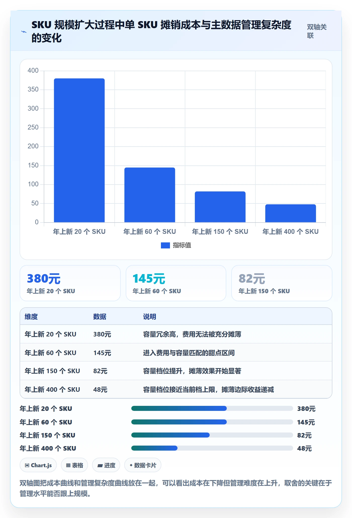Open the 380元 data card

[x=70, y=283]
